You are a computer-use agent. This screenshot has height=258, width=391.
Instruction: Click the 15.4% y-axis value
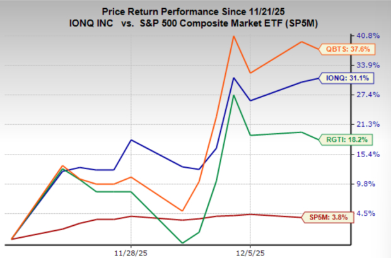(368, 154)
